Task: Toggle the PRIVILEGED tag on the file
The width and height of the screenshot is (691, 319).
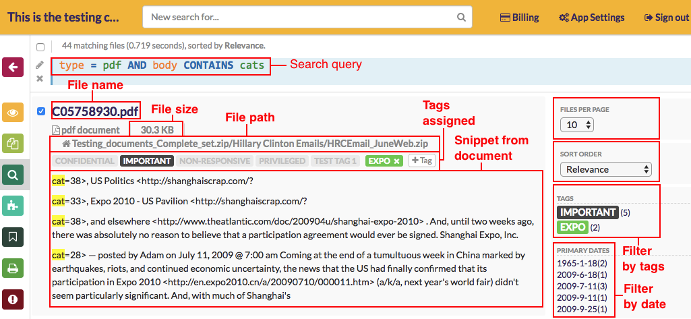Action: (282, 161)
